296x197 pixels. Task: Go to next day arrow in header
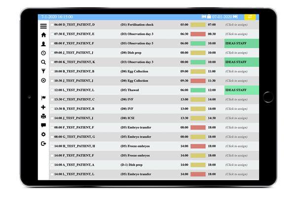[x=235, y=17]
